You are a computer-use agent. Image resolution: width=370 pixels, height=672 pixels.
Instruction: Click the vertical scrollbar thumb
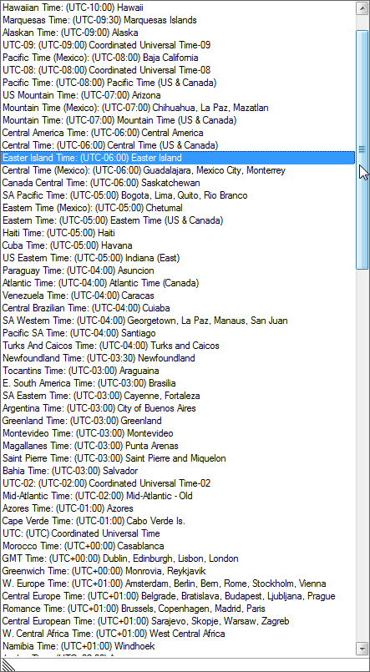362,149
